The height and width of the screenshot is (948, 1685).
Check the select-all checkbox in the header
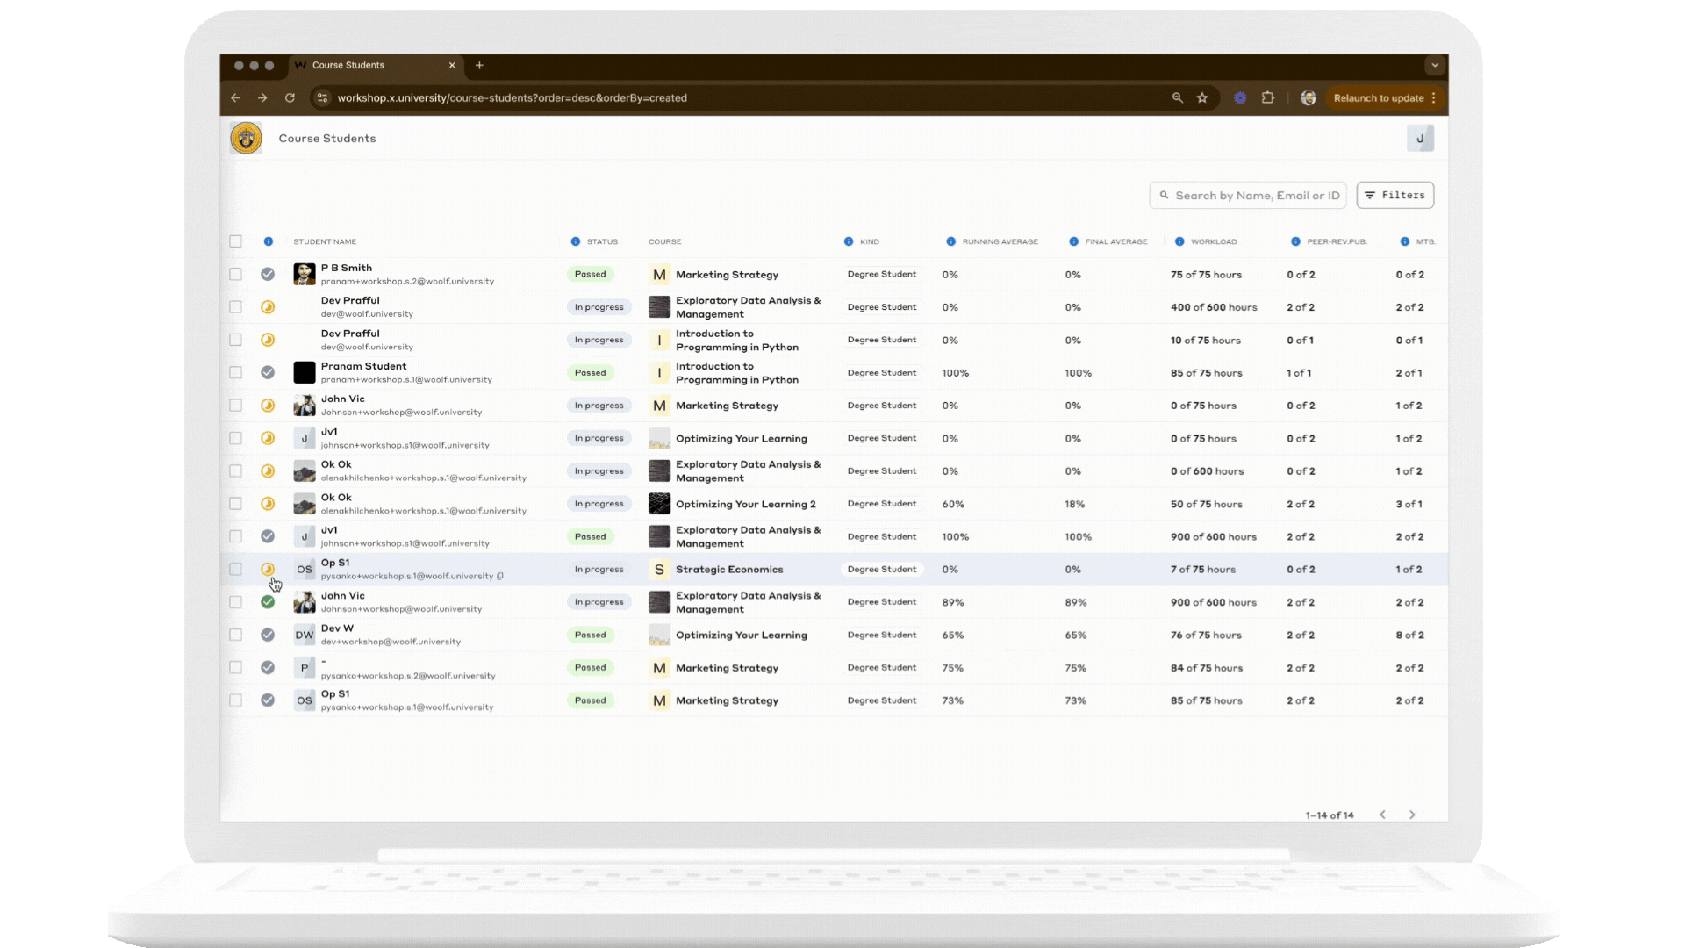pos(235,241)
